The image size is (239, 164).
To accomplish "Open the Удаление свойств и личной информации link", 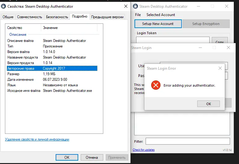I will coord(37,139).
